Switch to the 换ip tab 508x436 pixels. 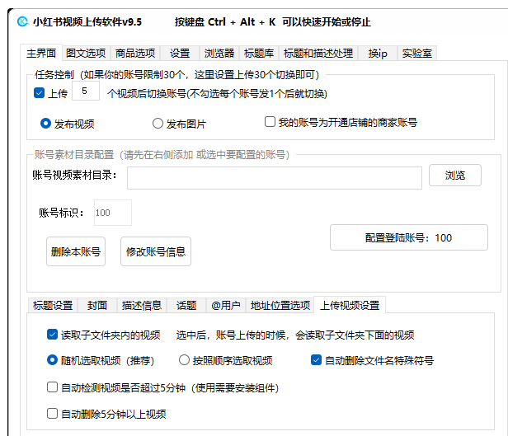pyautogui.click(x=378, y=53)
